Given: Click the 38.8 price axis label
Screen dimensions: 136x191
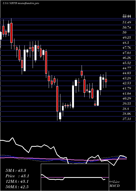Looking at the screenshot, I should [126, 109].
